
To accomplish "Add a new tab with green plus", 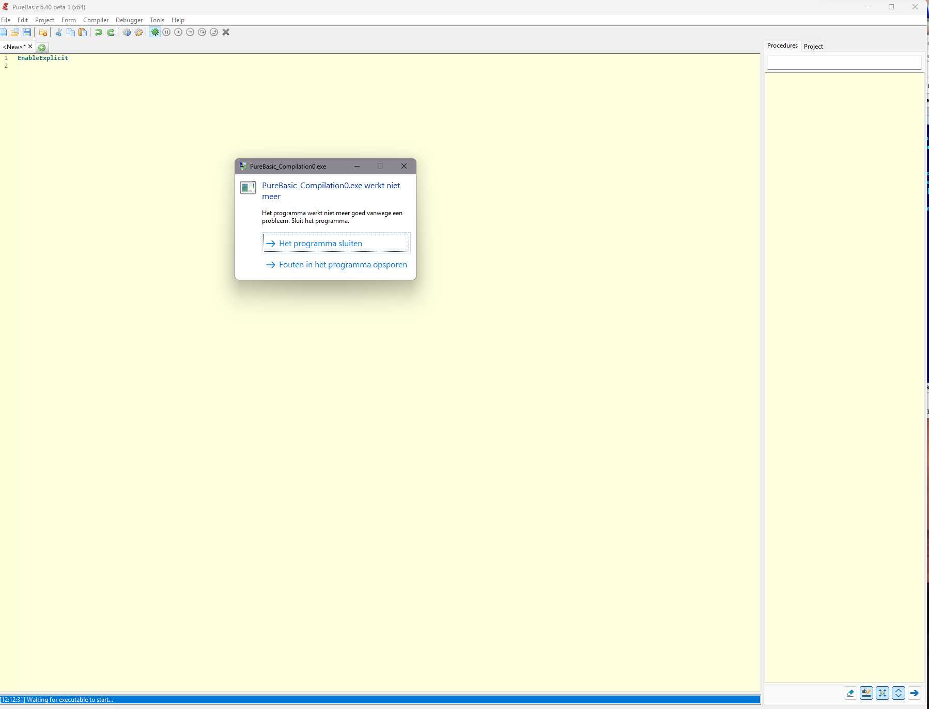I will coord(42,48).
